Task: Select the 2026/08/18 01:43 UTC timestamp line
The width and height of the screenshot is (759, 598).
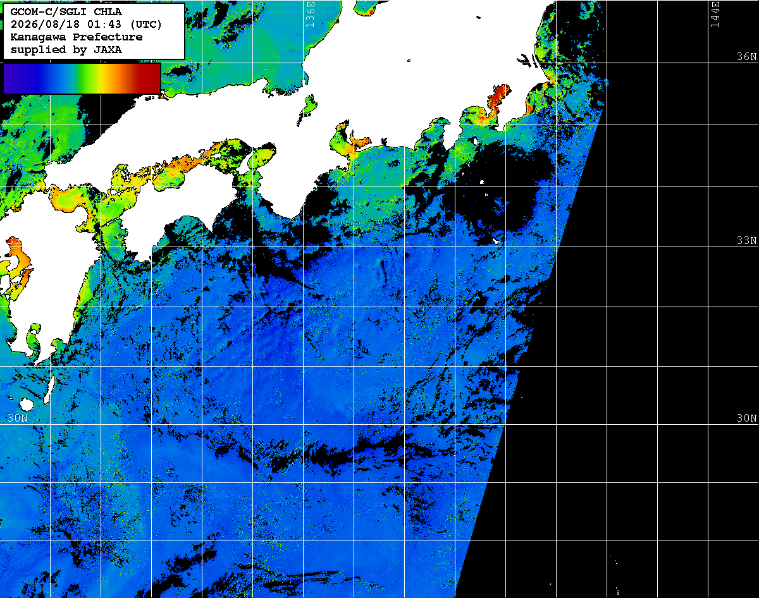Action: click(87, 24)
